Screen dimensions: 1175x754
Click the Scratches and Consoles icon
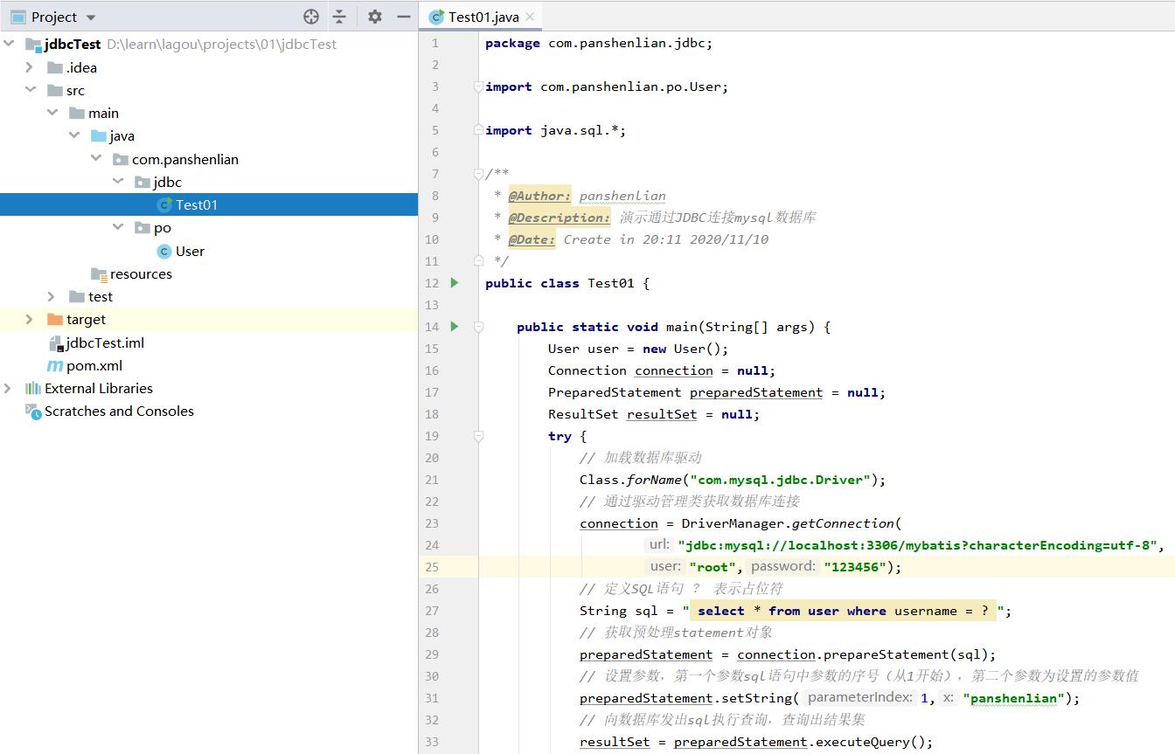[33, 412]
